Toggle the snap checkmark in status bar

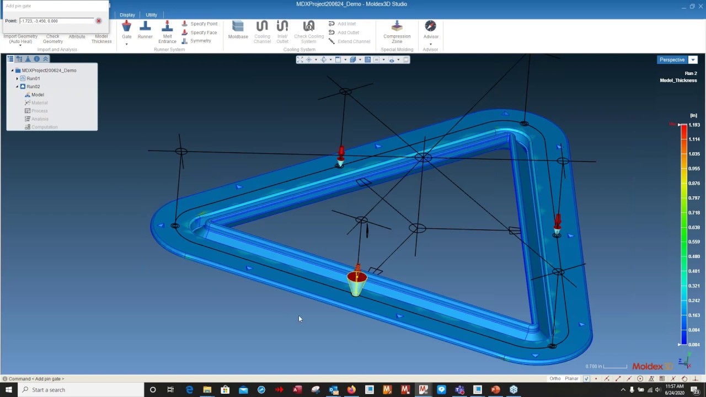(586, 379)
